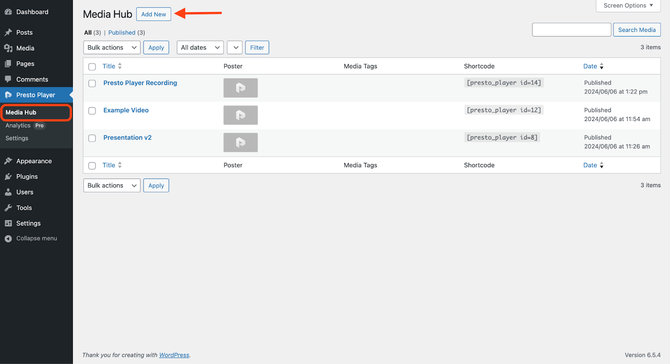Click the sidebar Settings sliders icon
670x364 pixels.
pyautogui.click(x=8, y=223)
